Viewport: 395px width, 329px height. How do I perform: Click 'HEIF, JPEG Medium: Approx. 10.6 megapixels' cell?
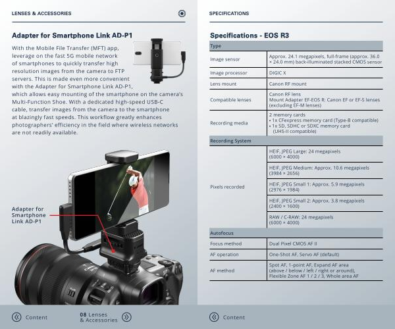click(x=325, y=170)
